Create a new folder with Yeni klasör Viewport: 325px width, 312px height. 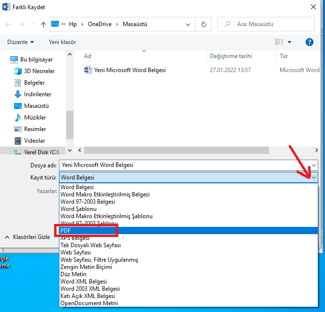point(62,42)
